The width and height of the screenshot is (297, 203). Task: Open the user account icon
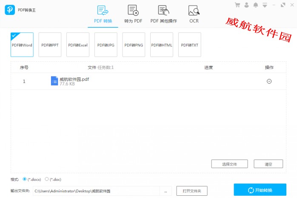[x=246, y=5]
